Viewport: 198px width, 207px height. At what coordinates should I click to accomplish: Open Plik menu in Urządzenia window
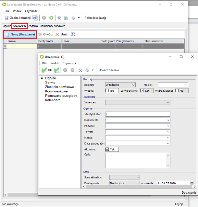click(44, 63)
